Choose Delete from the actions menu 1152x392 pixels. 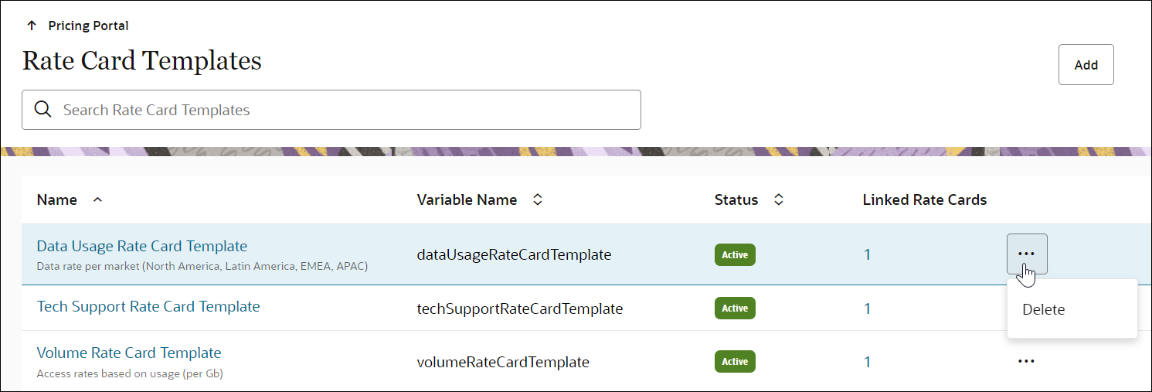1043,309
